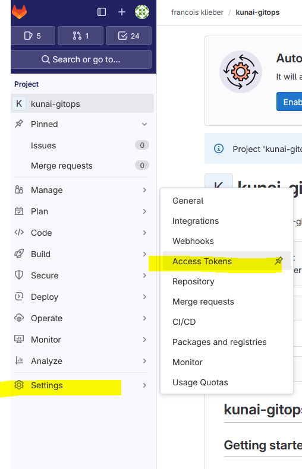Expand the sidebar Monitor section chevron

[x=144, y=340]
